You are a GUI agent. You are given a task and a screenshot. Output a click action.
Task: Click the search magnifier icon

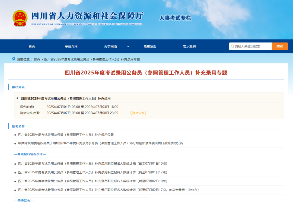click(x=233, y=46)
